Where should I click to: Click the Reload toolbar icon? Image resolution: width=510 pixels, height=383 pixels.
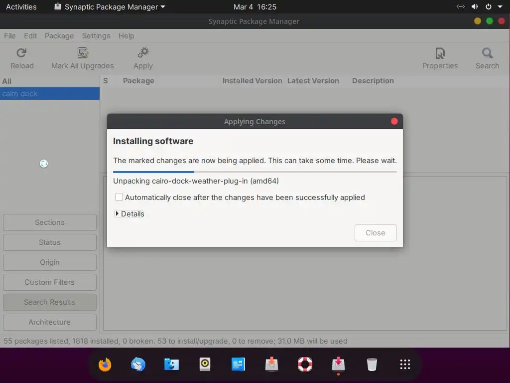coord(21,53)
